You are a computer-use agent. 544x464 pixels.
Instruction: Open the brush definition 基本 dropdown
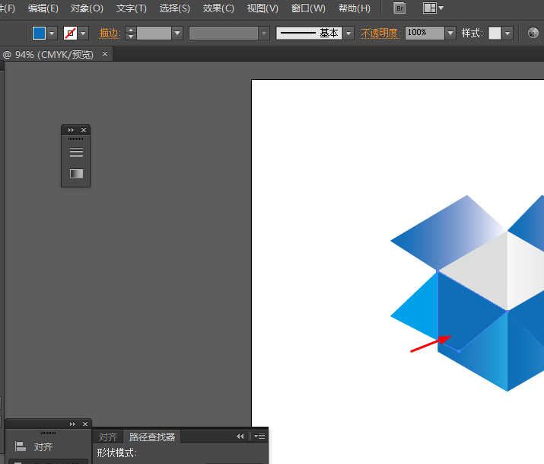pos(348,34)
